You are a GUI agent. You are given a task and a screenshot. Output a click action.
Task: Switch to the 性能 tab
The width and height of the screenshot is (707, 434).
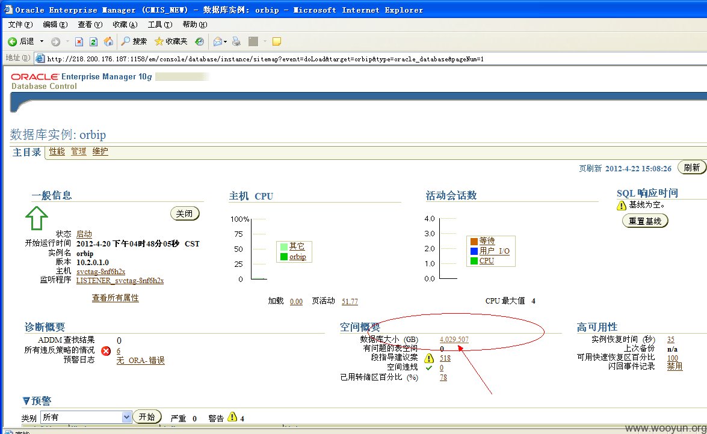pos(57,151)
